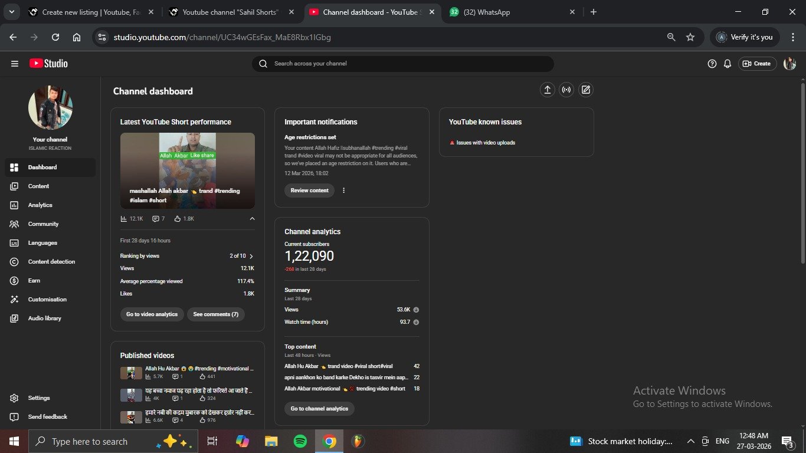Collapse the latest Short performance details chevron
The image size is (806, 453).
(x=252, y=219)
